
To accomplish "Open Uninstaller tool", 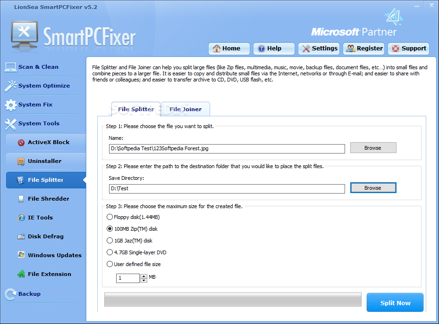I will (x=46, y=161).
